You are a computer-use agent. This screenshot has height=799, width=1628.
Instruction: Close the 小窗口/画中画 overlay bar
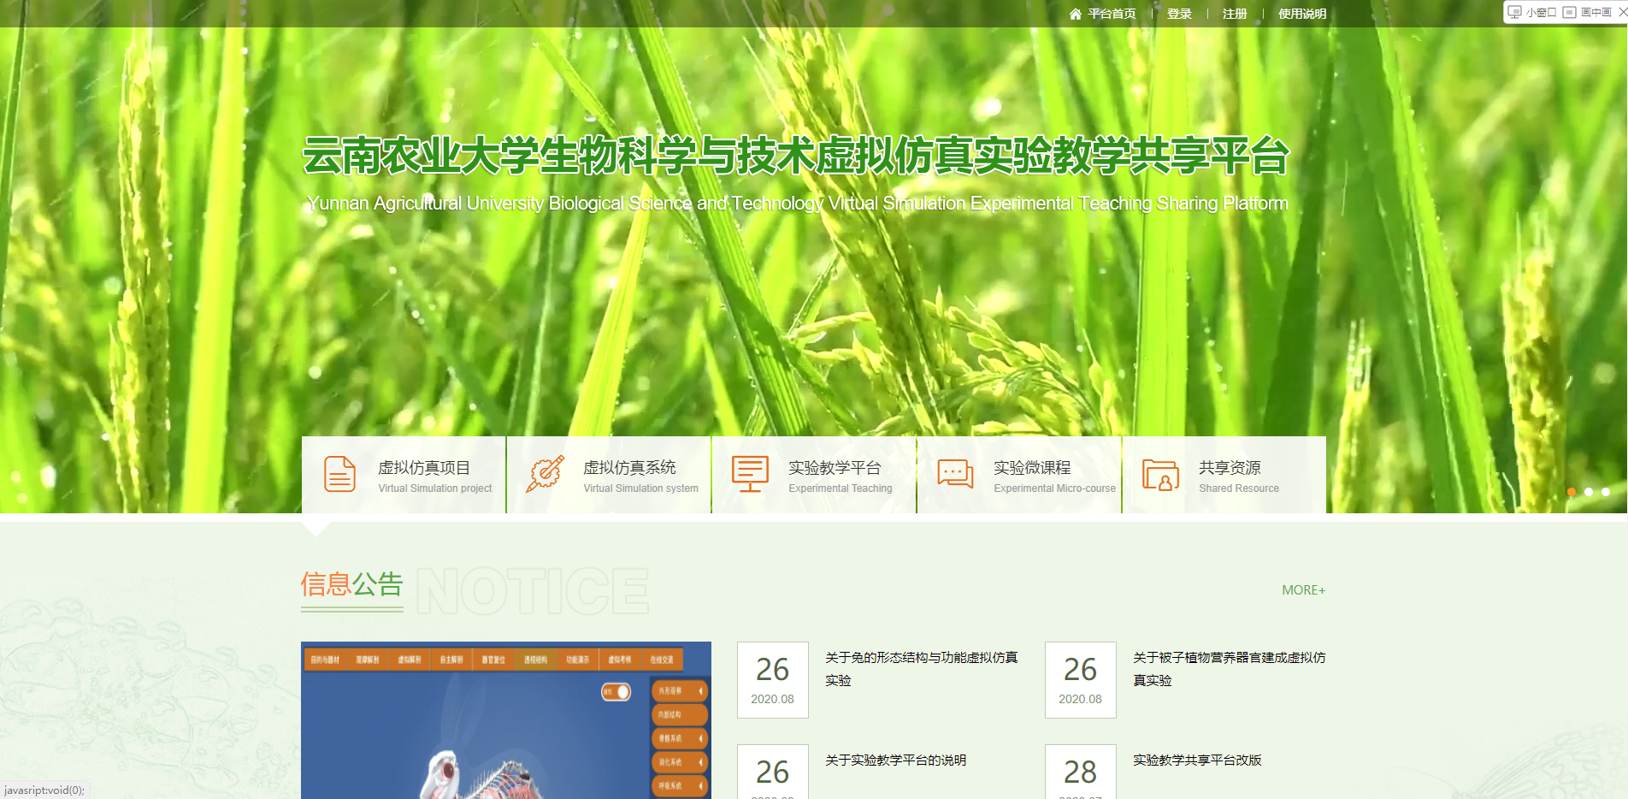point(1622,12)
